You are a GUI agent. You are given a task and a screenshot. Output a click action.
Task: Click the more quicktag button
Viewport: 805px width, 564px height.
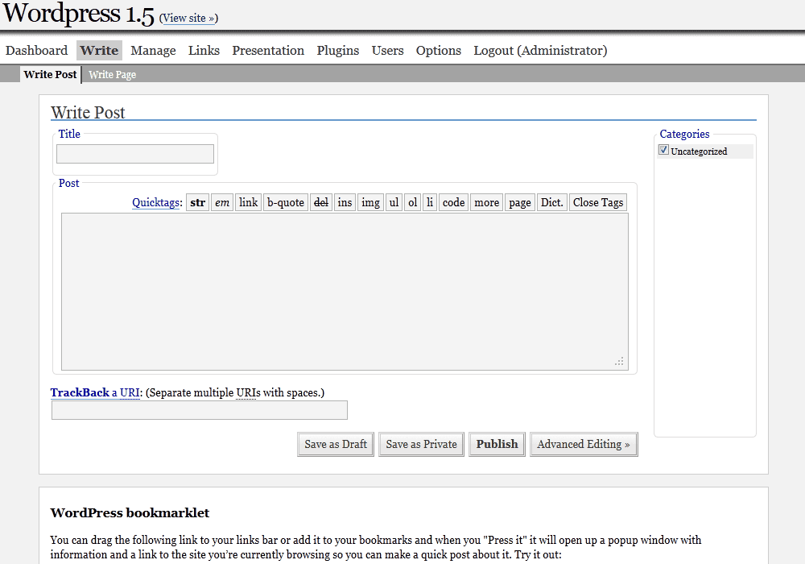tap(487, 202)
